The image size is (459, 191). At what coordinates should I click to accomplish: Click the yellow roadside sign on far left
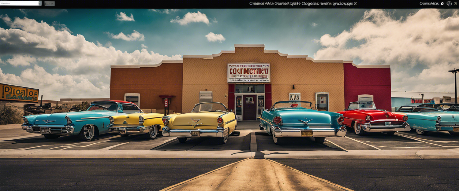coord(19,93)
